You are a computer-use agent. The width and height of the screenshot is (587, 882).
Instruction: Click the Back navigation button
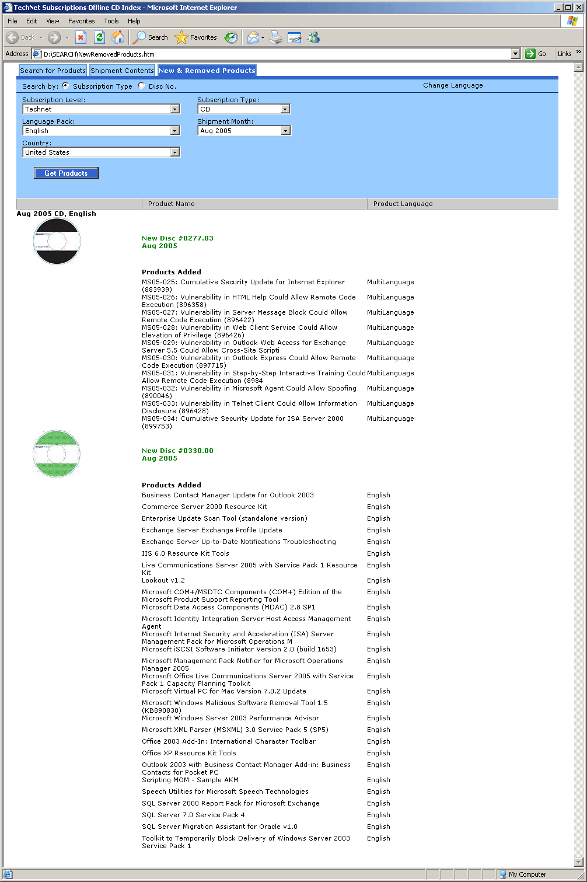pos(20,37)
